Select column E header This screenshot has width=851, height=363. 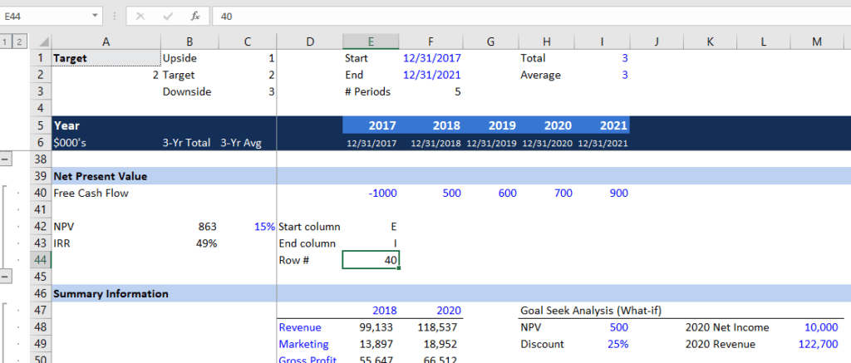click(x=371, y=42)
